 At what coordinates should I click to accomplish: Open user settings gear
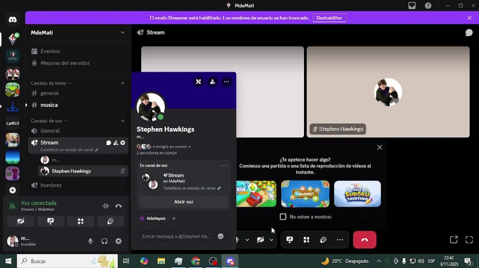click(x=119, y=241)
